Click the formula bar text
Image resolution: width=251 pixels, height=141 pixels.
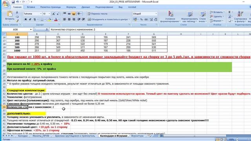coord(73,29)
